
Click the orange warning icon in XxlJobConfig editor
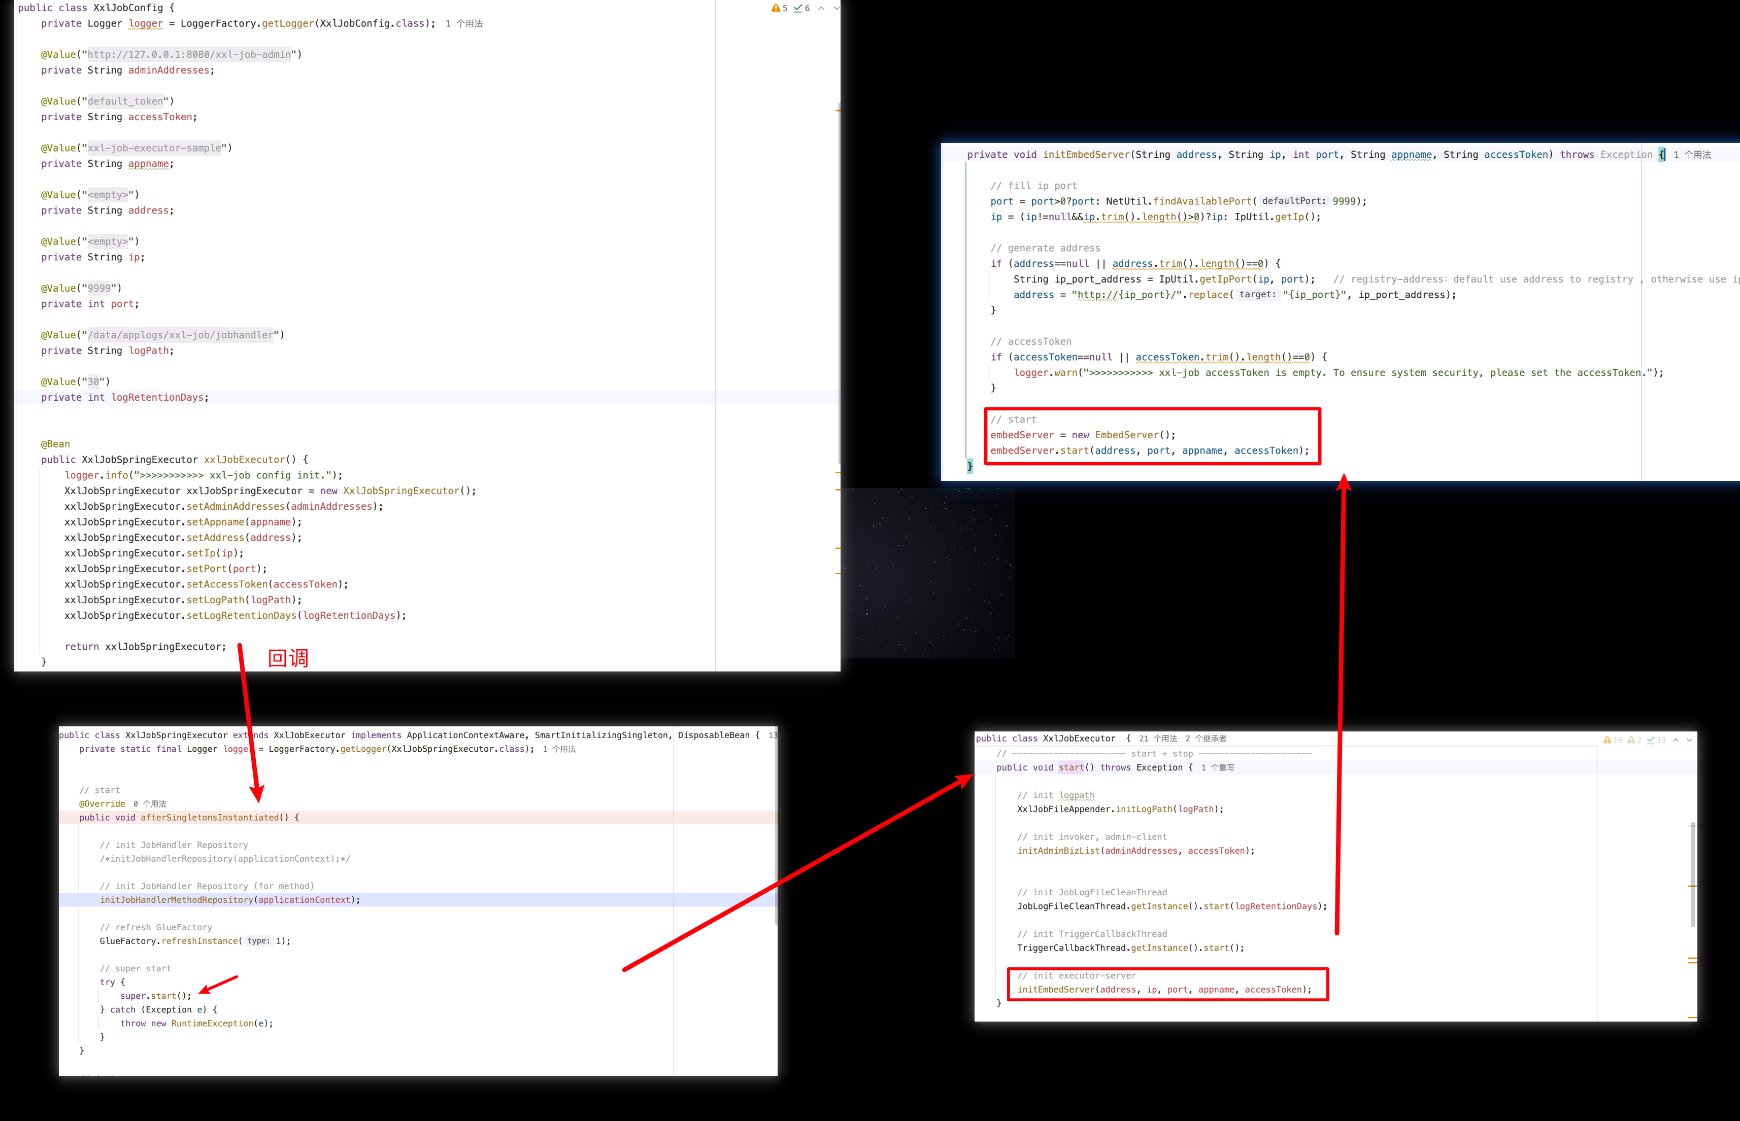776,8
